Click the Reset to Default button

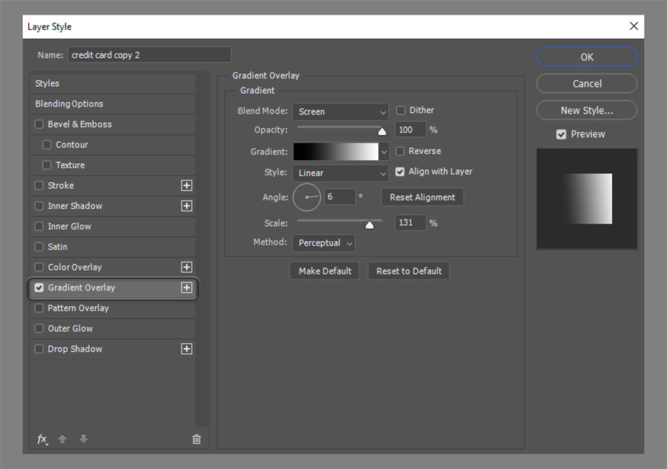(x=409, y=271)
